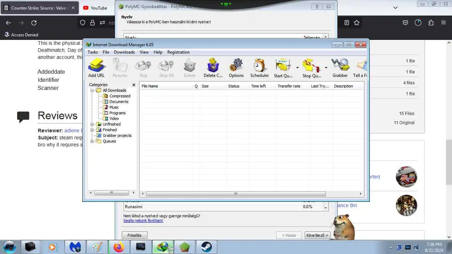Open the Scheduler clock icon

pyautogui.click(x=260, y=68)
